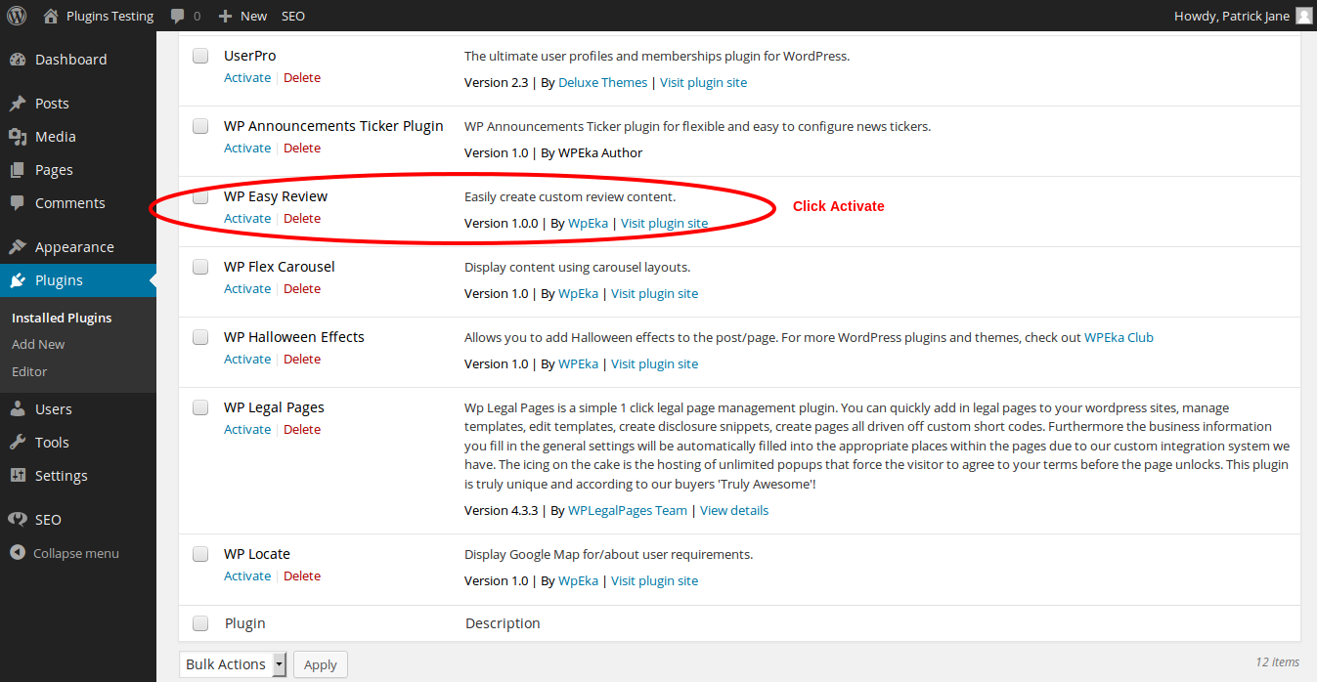Click the Appearance paintbrush icon

18,247
